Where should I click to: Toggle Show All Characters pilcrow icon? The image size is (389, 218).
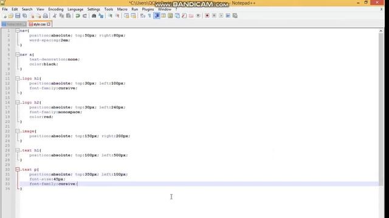pos(150,16)
